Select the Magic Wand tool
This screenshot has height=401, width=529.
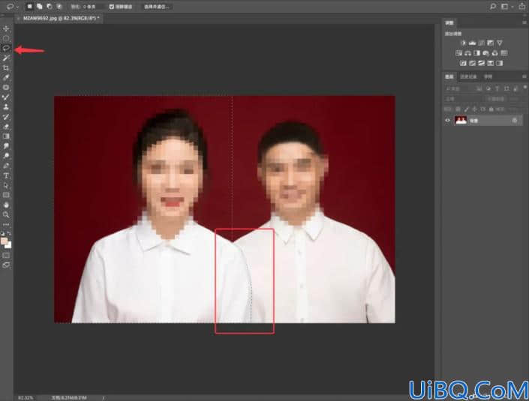click(x=6, y=58)
